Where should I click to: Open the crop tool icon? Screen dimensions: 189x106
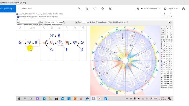tap(110, 9)
